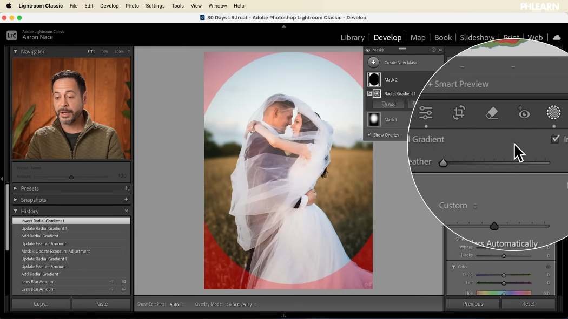Click the Create New Mask plus icon
Viewport: 568px width, 319px height.
pos(373,63)
